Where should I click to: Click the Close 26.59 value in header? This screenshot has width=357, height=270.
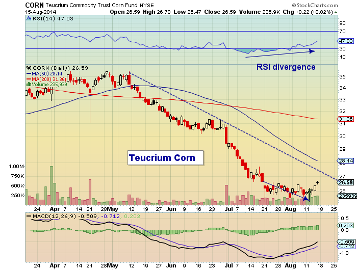coord(220,12)
